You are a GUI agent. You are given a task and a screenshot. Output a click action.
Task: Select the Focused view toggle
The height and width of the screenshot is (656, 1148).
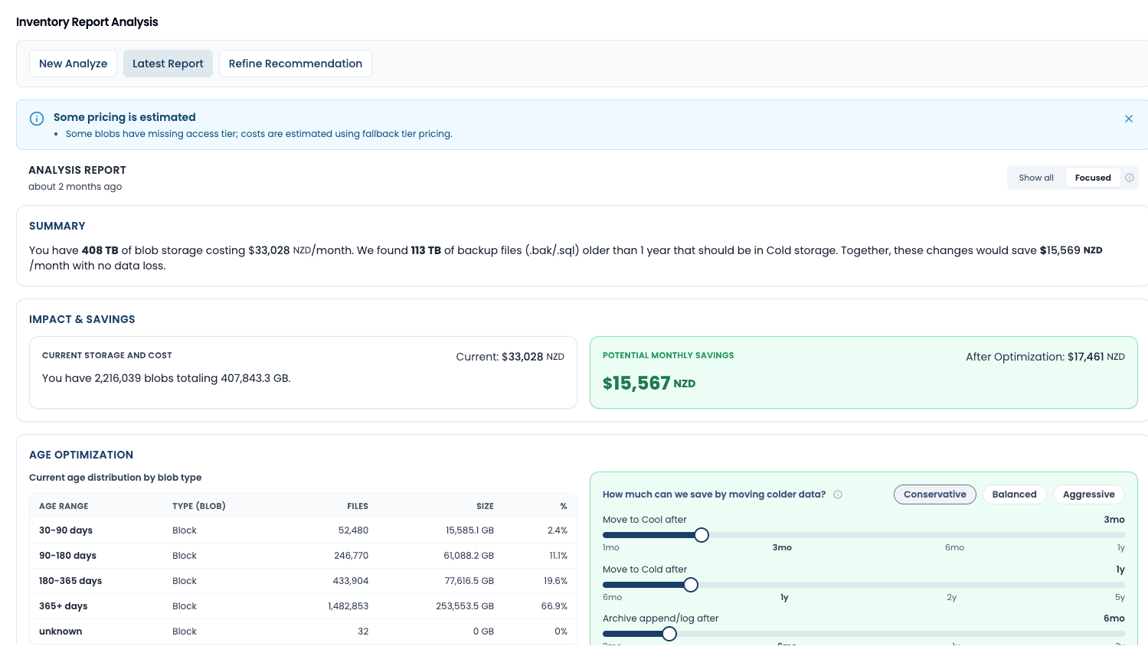1092,178
